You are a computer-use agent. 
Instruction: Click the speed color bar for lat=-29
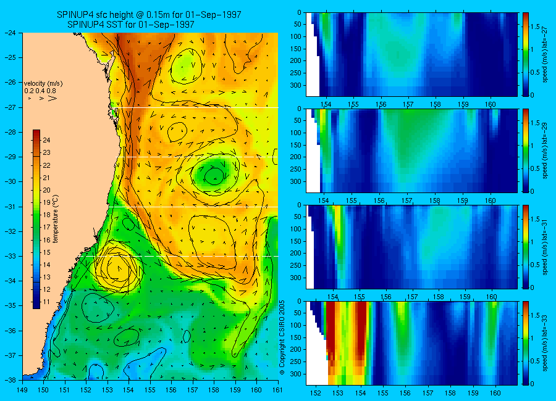pyautogui.click(x=526, y=151)
